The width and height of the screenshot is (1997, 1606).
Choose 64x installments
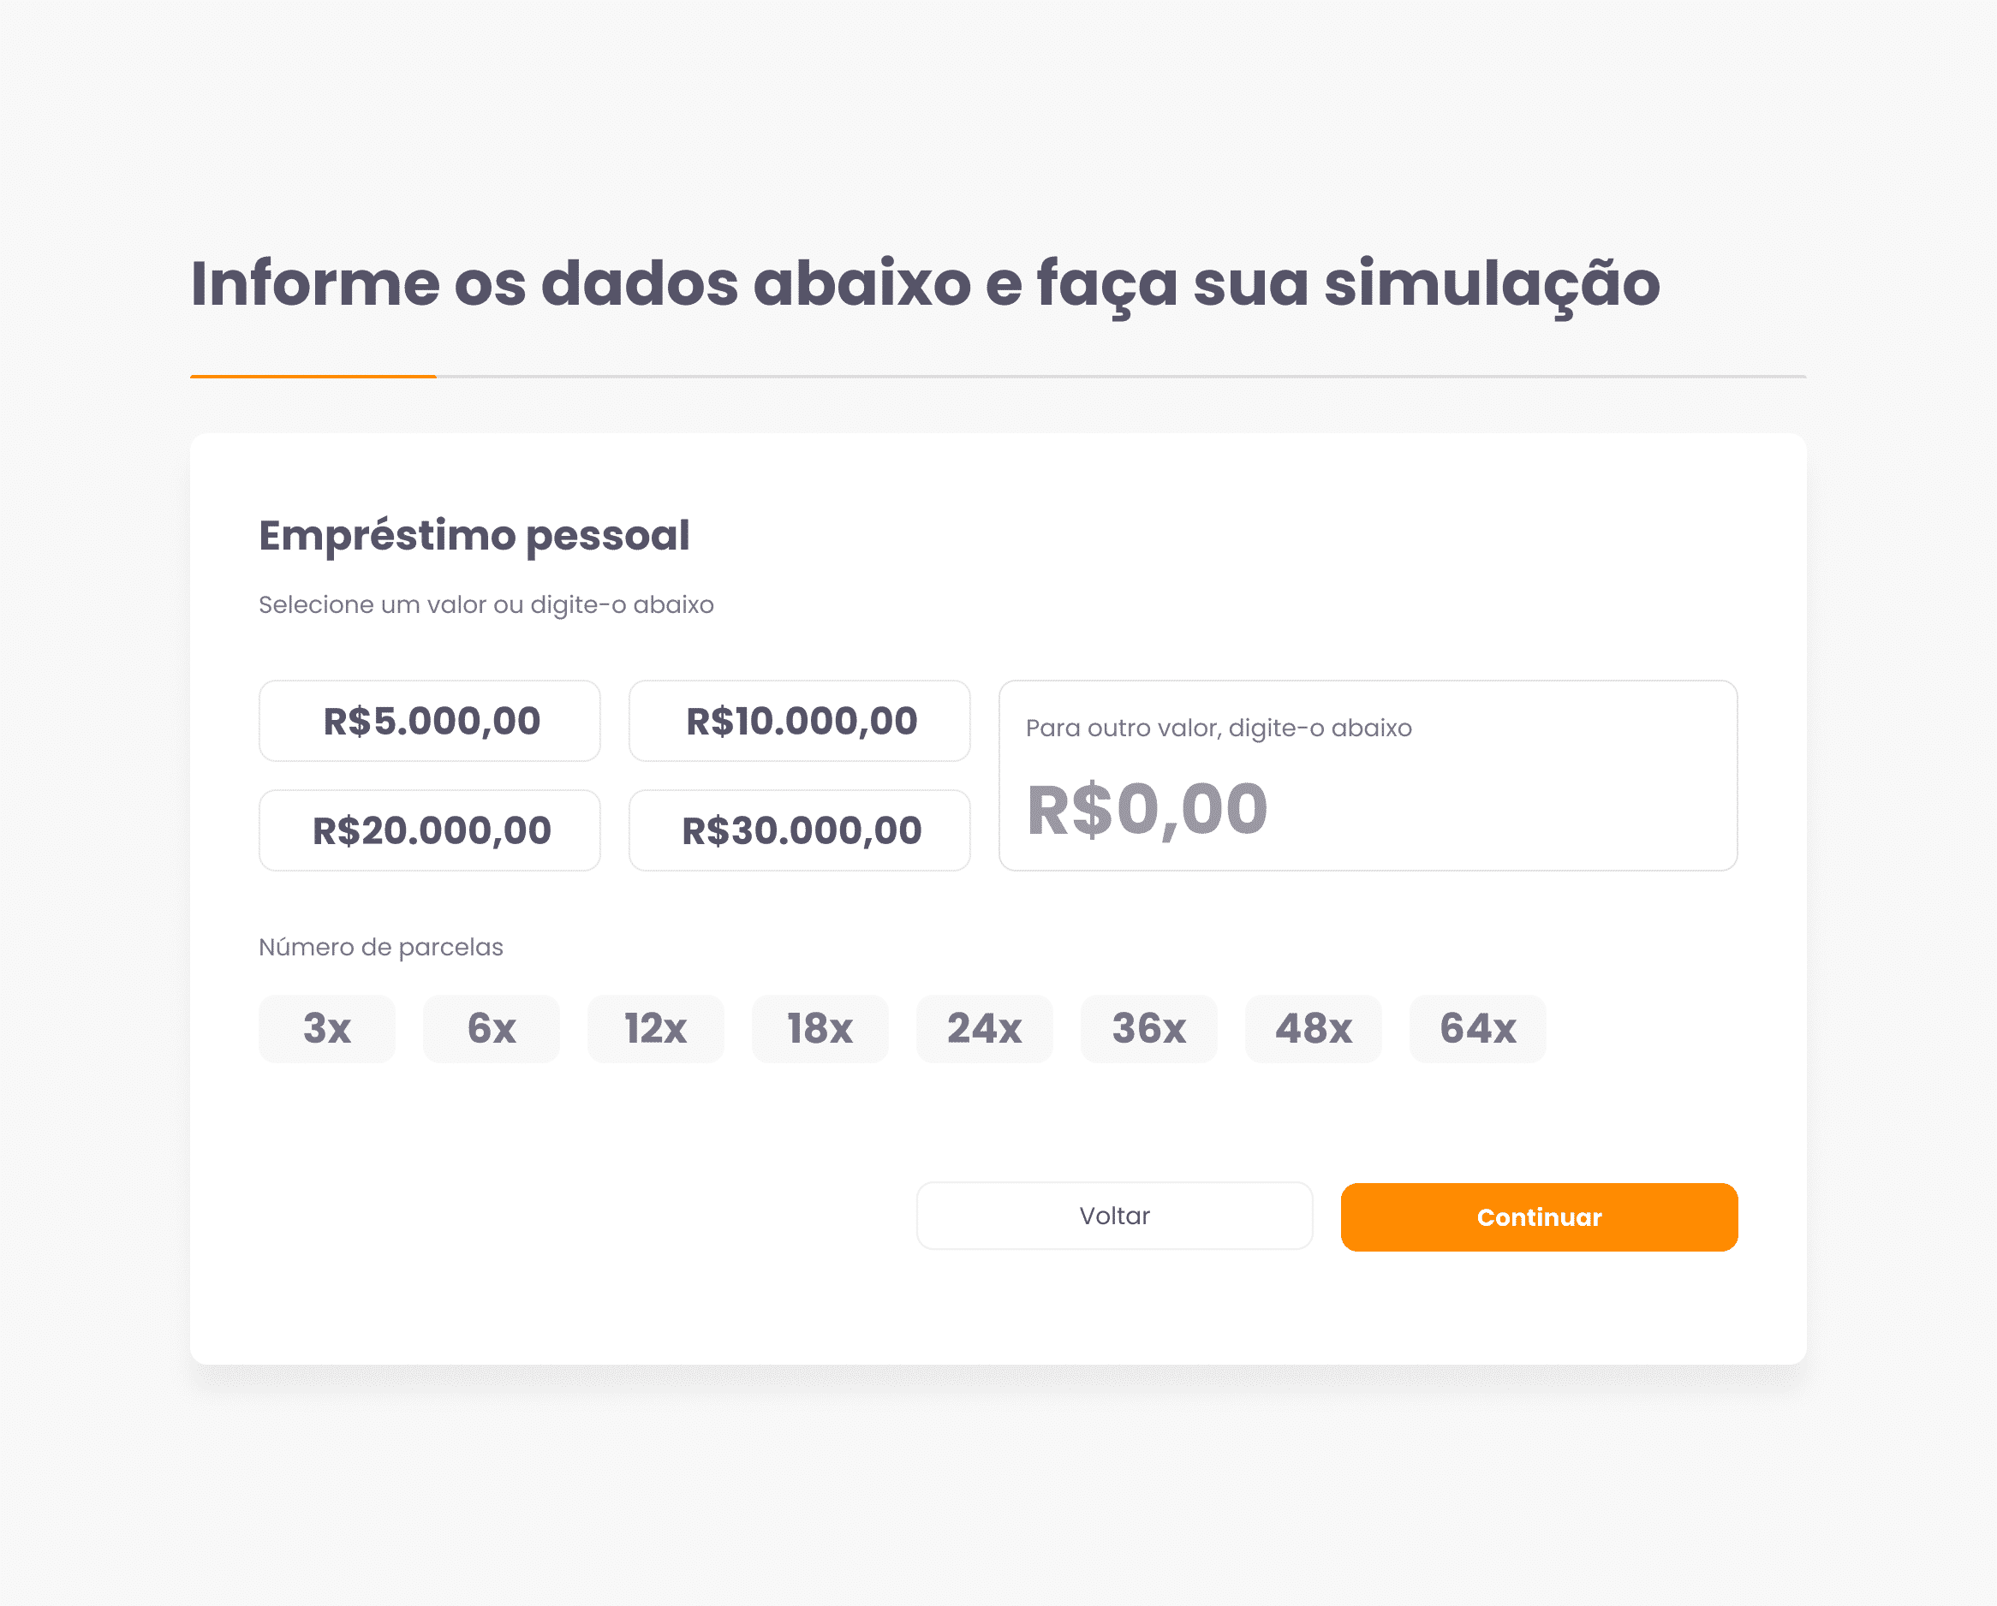[1478, 1029]
